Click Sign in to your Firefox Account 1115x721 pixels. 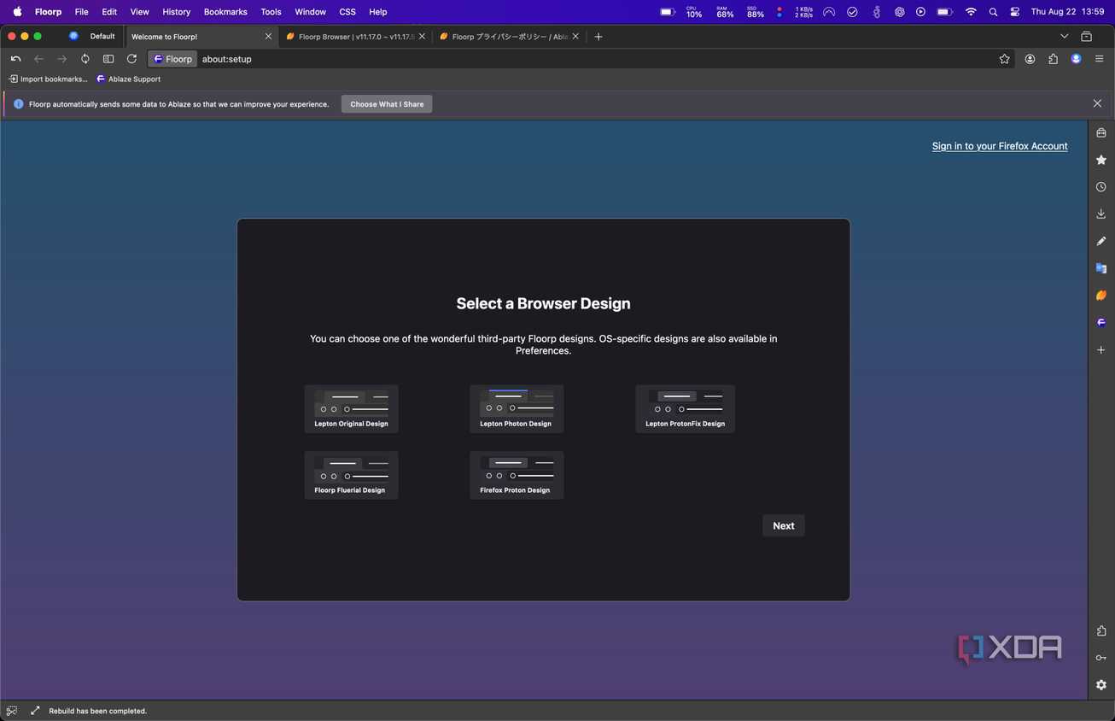point(1000,146)
